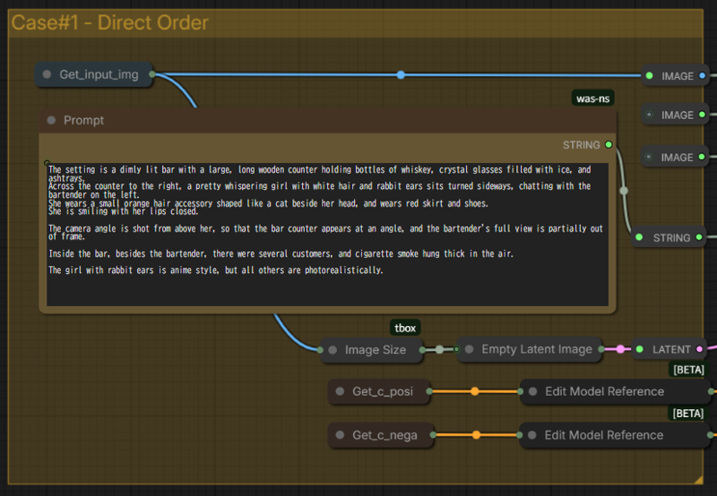Click the second IMAGE row output socket
This screenshot has width=717, height=496.
[x=702, y=115]
